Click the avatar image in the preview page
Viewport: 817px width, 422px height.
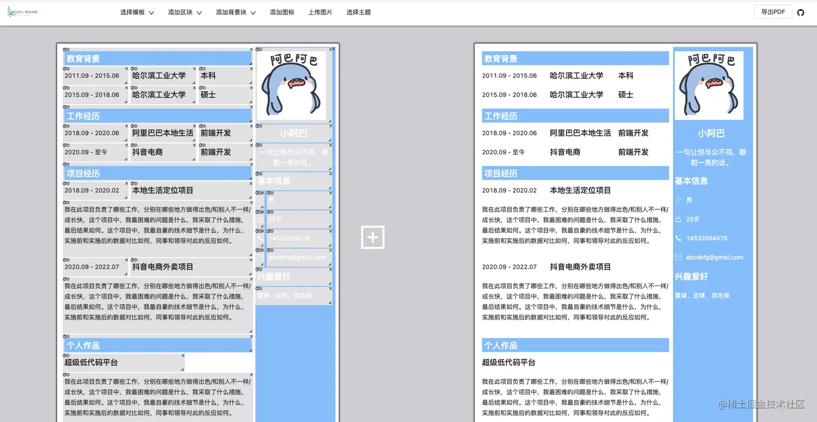click(709, 85)
